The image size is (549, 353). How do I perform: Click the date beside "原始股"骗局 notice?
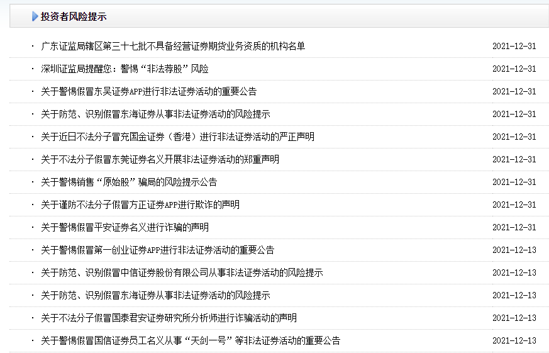(x=514, y=182)
